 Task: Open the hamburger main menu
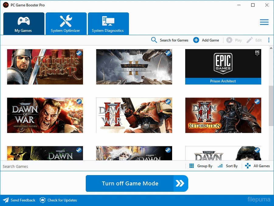pos(264,22)
